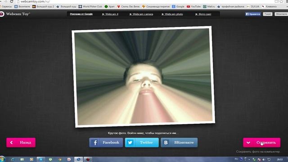Open the 'Реклама от Google' link
The image size is (288, 162).
click(x=81, y=14)
